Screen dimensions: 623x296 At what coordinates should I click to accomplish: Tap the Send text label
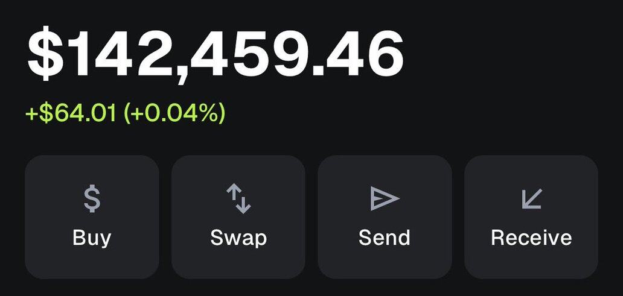tap(385, 237)
